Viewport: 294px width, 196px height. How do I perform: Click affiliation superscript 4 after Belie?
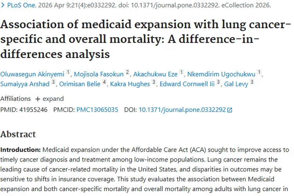tap(104, 82)
